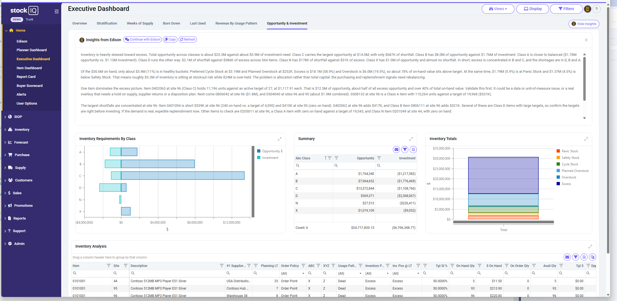Viewport: 617px width, 301px height.
Task: Toggle Safety Stock legend entry
Action: tap(568, 158)
